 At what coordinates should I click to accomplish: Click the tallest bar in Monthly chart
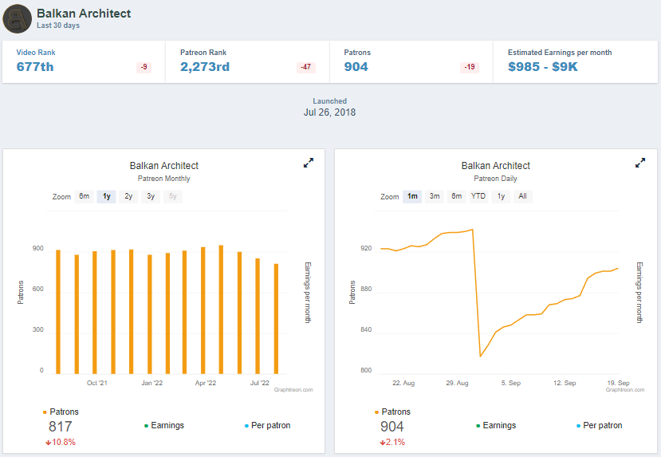pyautogui.click(x=221, y=309)
